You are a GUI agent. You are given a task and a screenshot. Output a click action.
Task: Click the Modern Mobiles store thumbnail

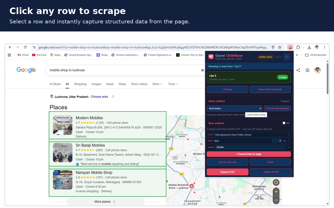63,125
